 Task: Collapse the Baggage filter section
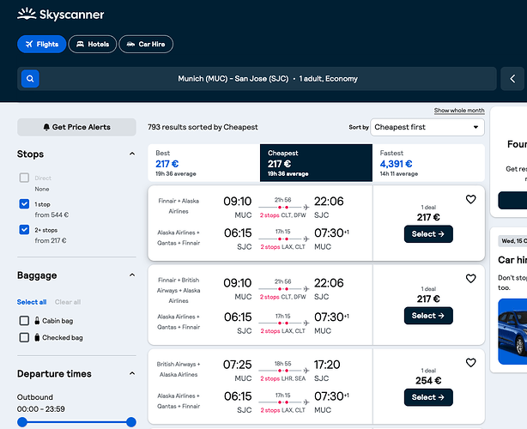(x=132, y=275)
